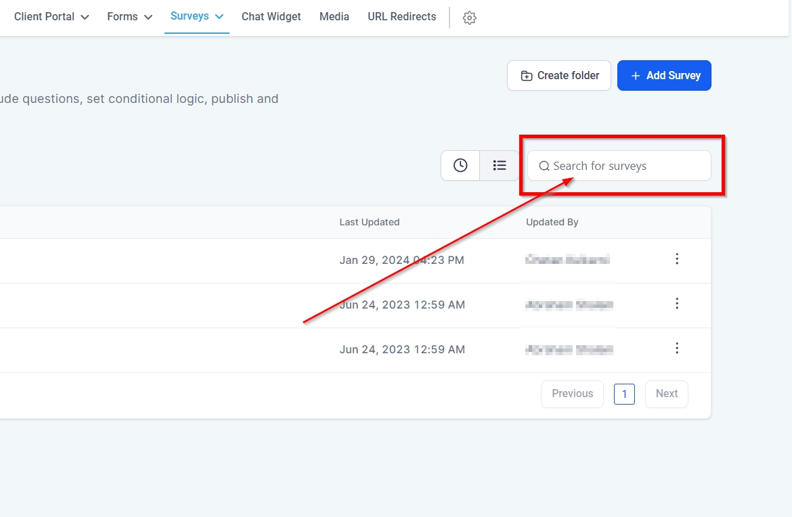
Task: Expand the Forms dropdown menu
Action: click(x=148, y=18)
